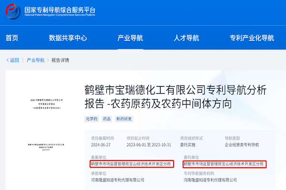Click the 项目起止时间 label
The image size is (286, 190).
138,138
